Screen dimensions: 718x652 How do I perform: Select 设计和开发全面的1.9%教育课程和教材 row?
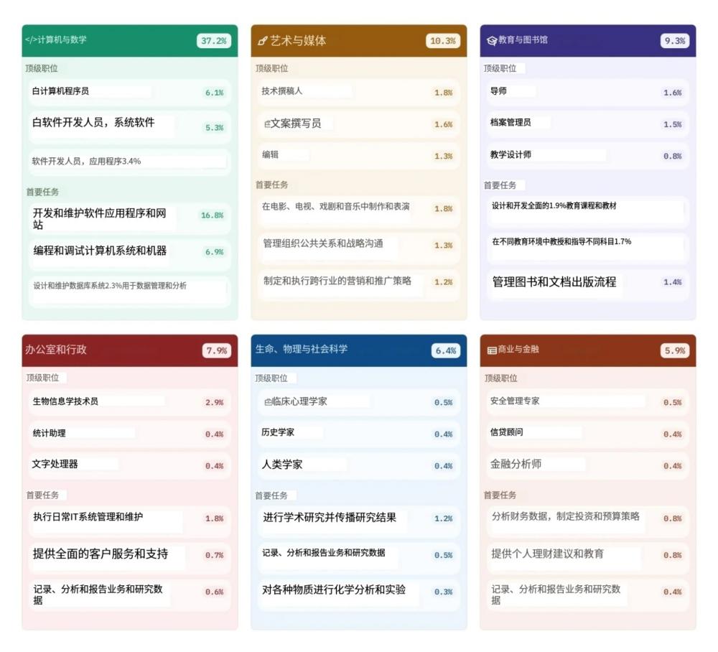(x=587, y=212)
